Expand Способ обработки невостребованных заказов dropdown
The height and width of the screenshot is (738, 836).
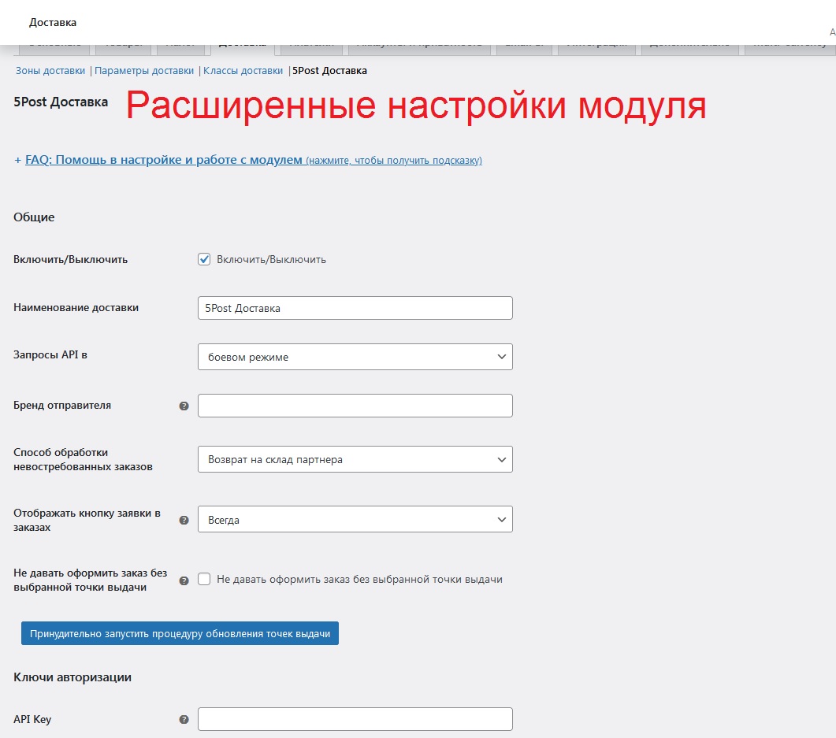click(x=355, y=459)
